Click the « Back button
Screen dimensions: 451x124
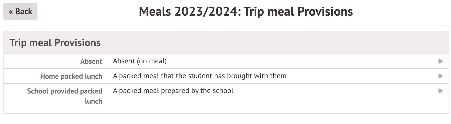click(x=20, y=11)
